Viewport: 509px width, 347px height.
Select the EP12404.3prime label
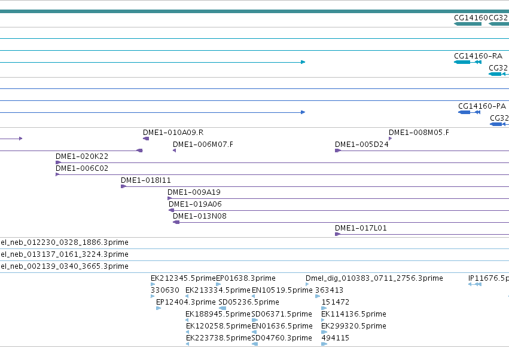pyautogui.click(x=185, y=302)
